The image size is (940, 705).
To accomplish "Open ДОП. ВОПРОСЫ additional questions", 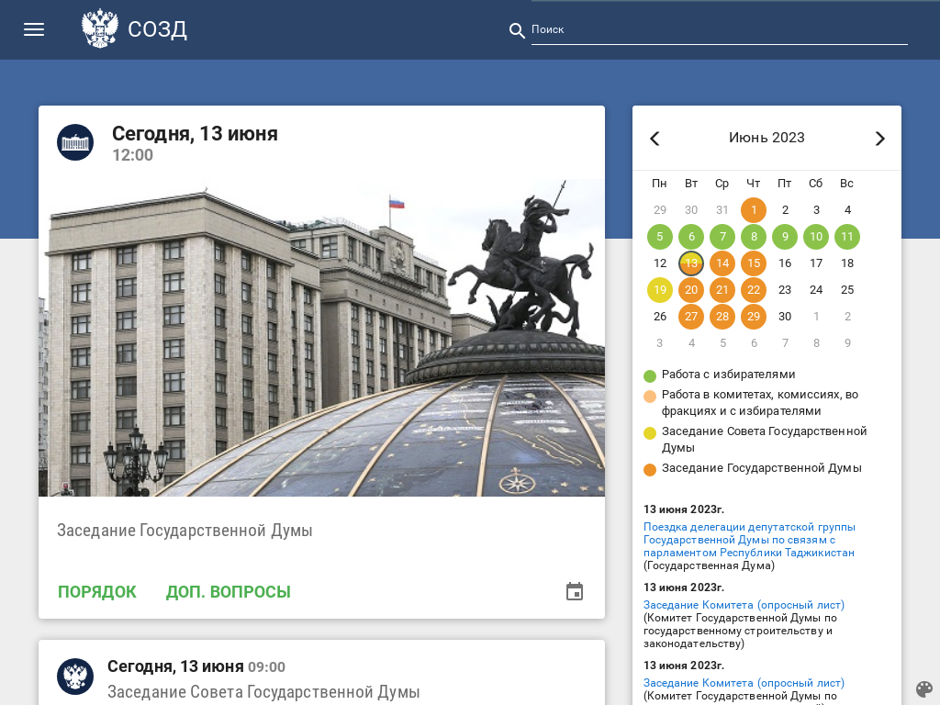I will point(229,592).
